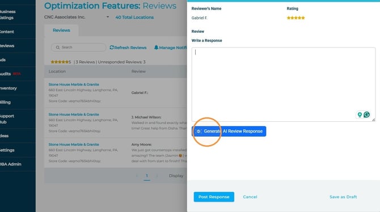The image size is (380, 212).
Task: Click Unresponded Reviews: 3 text
Action: [x=122, y=62]
